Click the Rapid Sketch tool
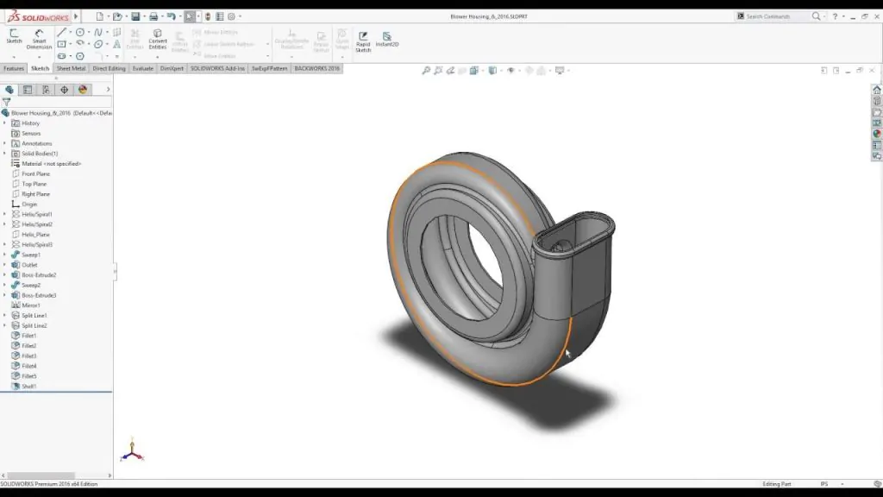Screen dimensions: 883x497 coord(363,41)
